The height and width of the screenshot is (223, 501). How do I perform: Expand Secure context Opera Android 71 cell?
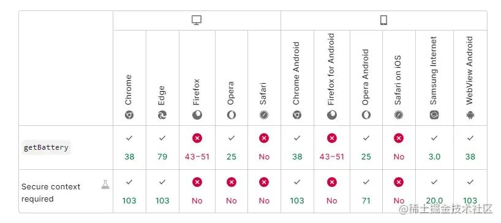366,191
